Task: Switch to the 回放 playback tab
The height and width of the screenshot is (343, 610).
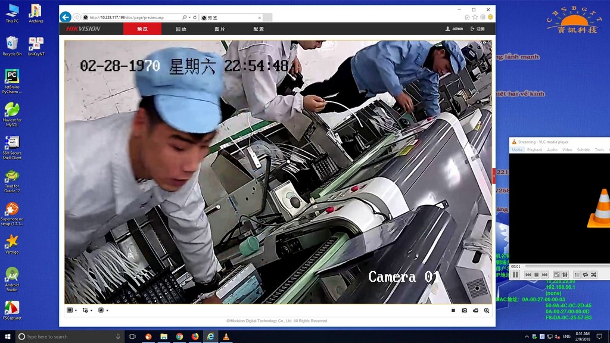Action: [181, 29]
